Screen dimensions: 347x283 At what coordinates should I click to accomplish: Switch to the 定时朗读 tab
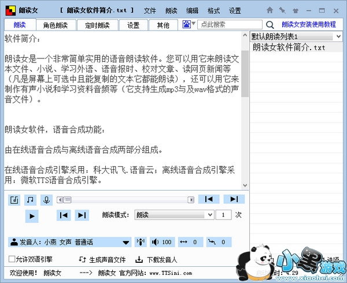(x=97, y=25)
